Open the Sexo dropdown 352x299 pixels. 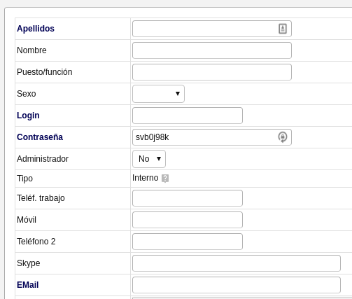[x=158, y=94]
